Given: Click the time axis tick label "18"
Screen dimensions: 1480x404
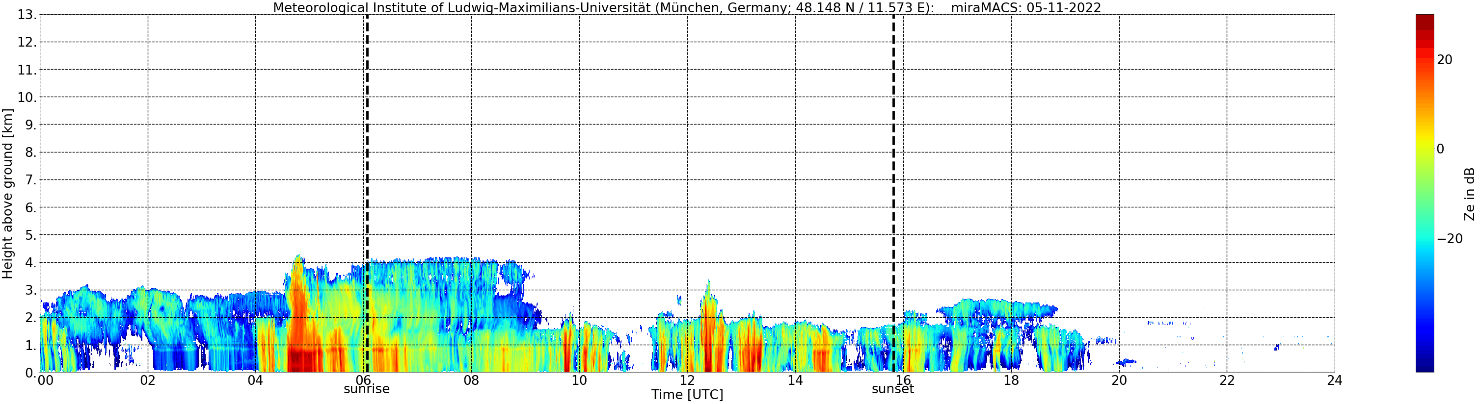Looking at the screenshot, I should point(1011,380).
